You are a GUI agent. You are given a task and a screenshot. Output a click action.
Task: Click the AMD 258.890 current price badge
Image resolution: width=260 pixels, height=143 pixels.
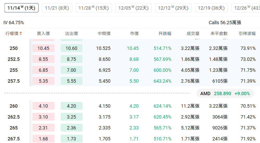click(x=225, y=93)
